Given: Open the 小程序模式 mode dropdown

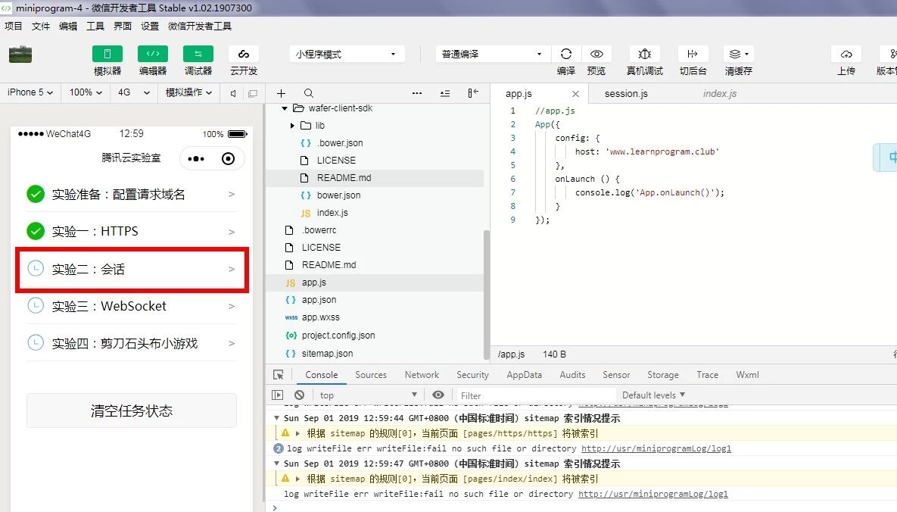Looking at the screenshot, I should tap(347, 54).
